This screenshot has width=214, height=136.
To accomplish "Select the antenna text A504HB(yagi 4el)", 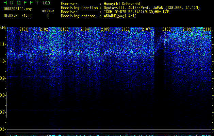I will pos(120,16).
